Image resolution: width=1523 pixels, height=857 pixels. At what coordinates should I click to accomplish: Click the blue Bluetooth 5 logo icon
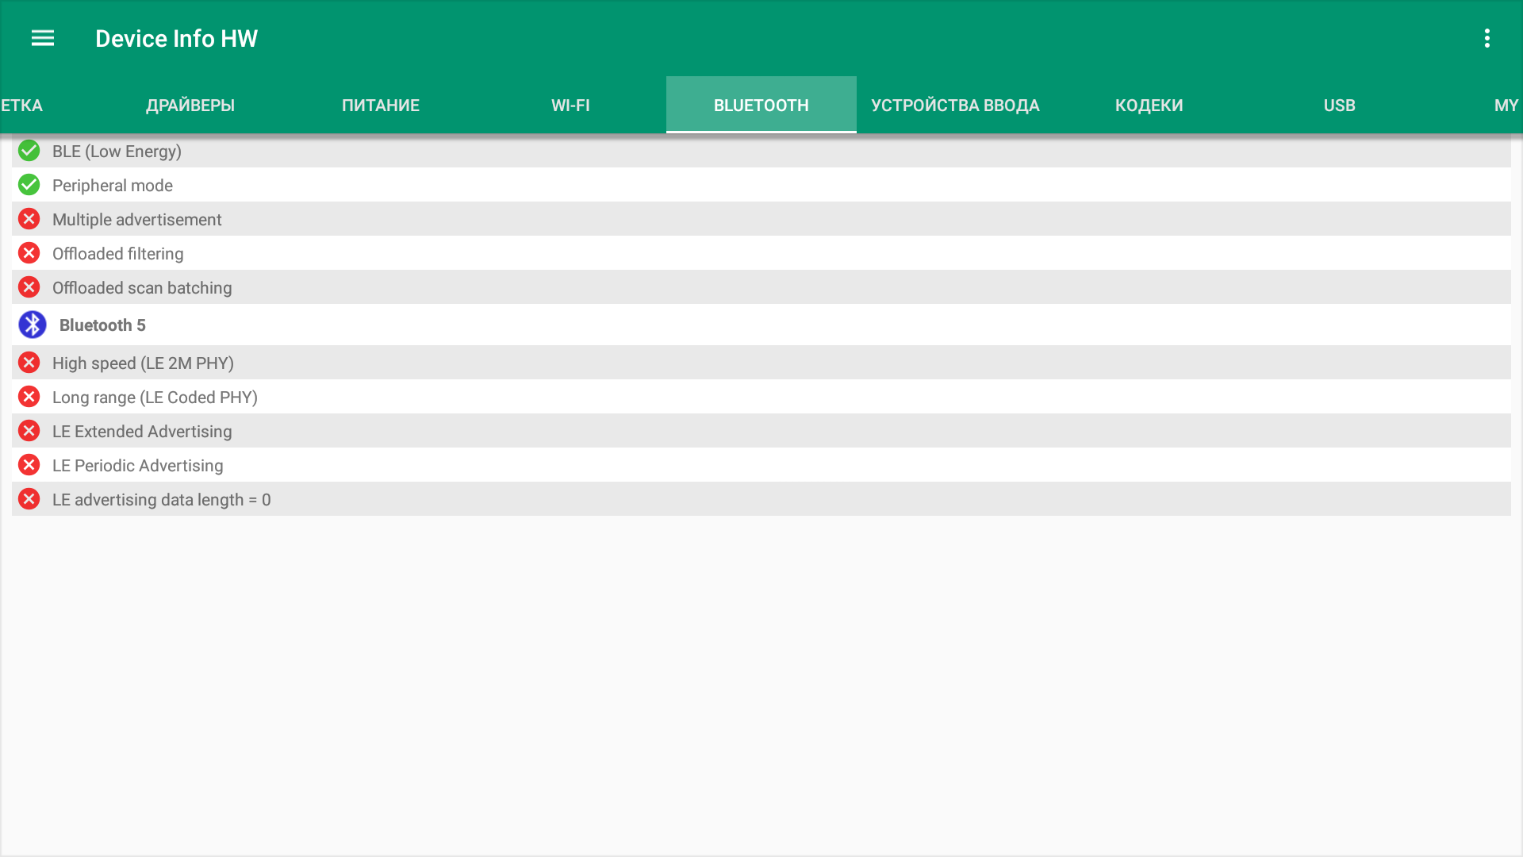33,325
